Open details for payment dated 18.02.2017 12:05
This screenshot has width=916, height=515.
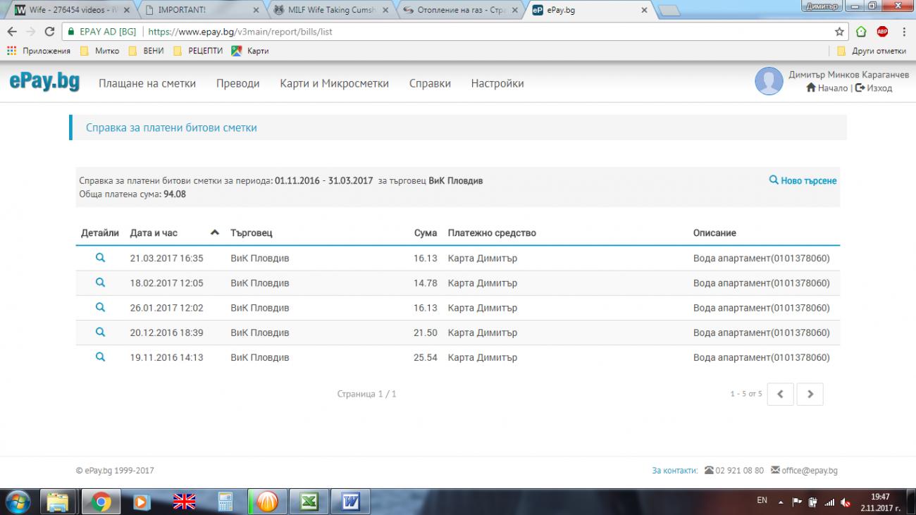[100, 283]
